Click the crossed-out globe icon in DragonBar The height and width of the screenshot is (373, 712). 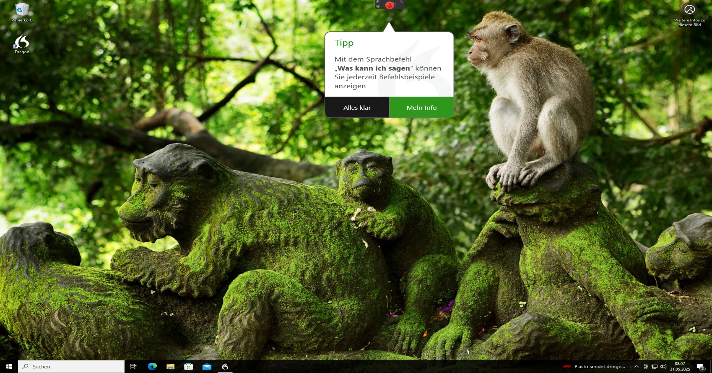402,2
